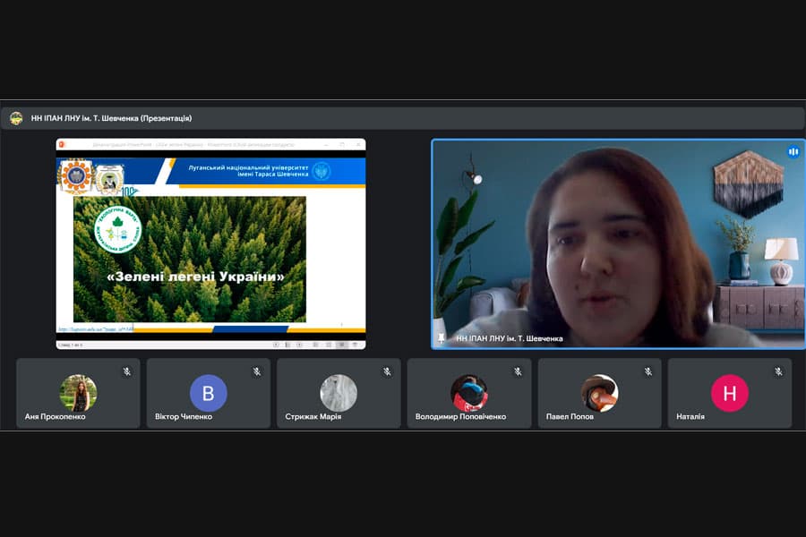806x537 pixels.
Task: Click Наталія's muted microphone icon
Action: (778, 371)
